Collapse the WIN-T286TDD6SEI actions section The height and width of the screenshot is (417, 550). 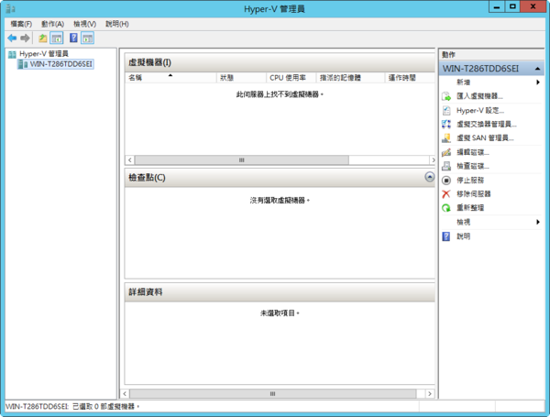click(x=537, y=69)
